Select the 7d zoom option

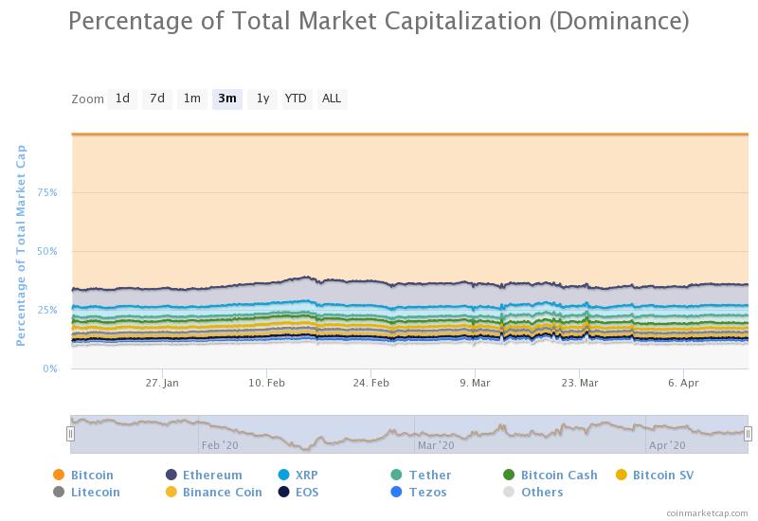coord(157,99)
